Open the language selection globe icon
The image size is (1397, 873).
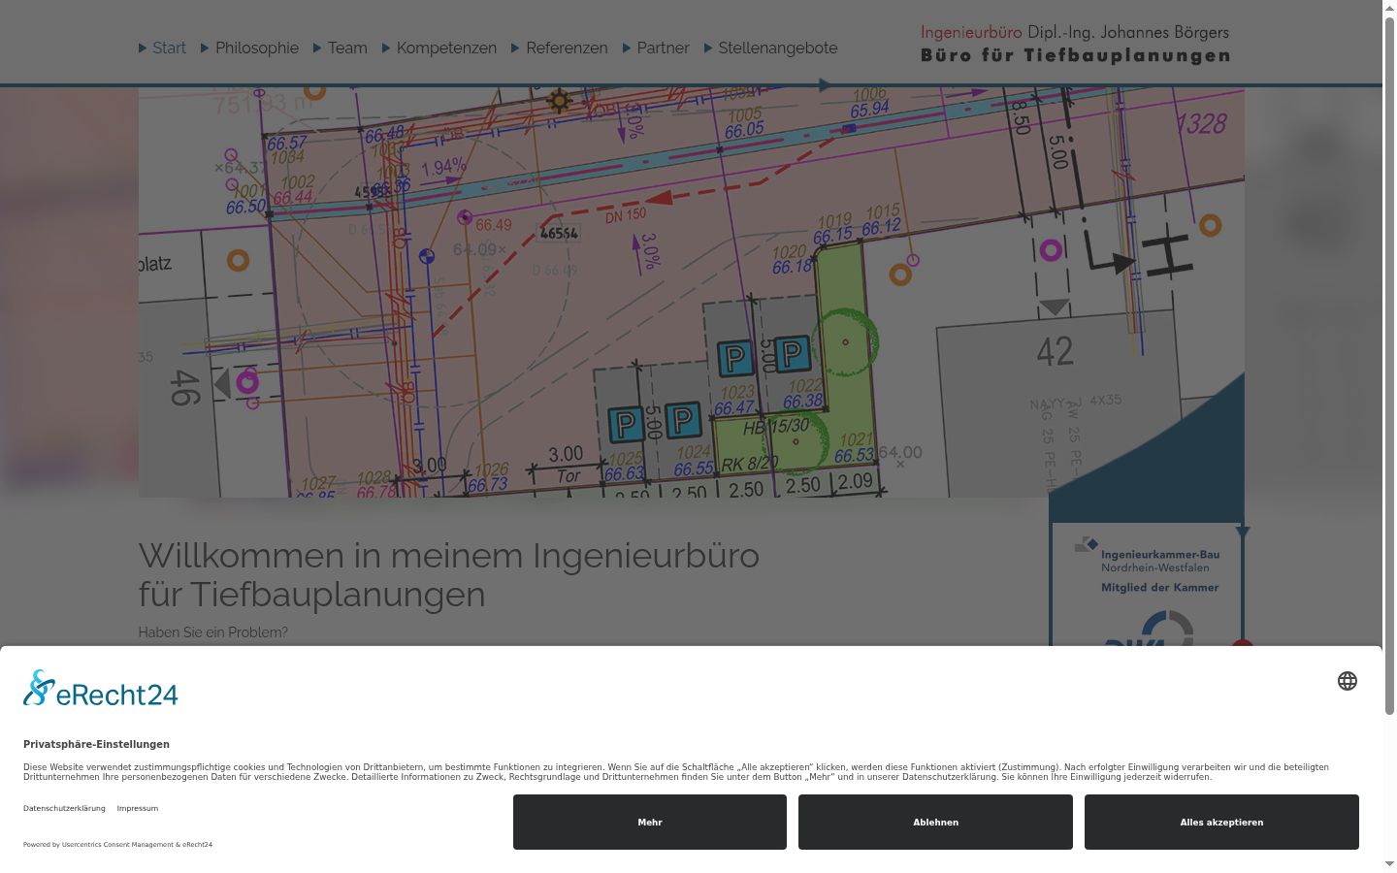[x=1348, y=681]
